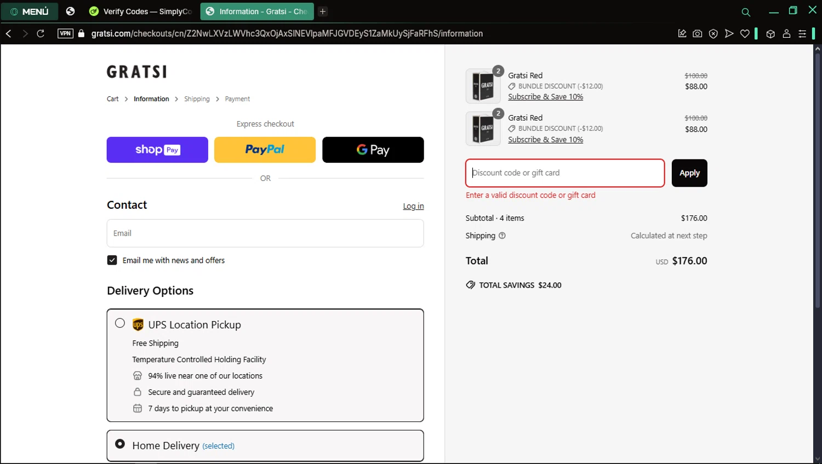Image resolution: width=822 pixels, height=464 pixels.
Task: Uncheck Email me with news and offers
Action: click(x=112, y=260)
